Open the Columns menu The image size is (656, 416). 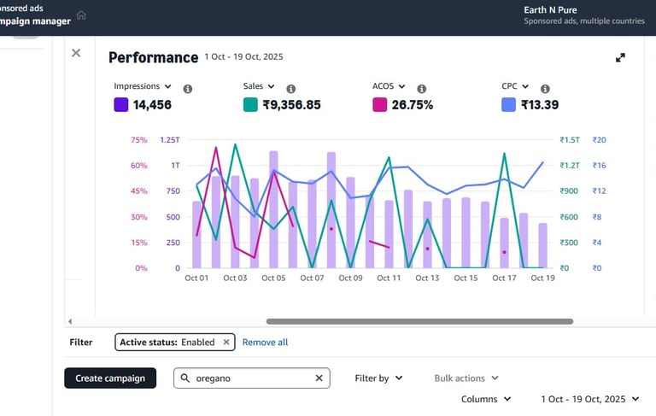coord(486,399)
